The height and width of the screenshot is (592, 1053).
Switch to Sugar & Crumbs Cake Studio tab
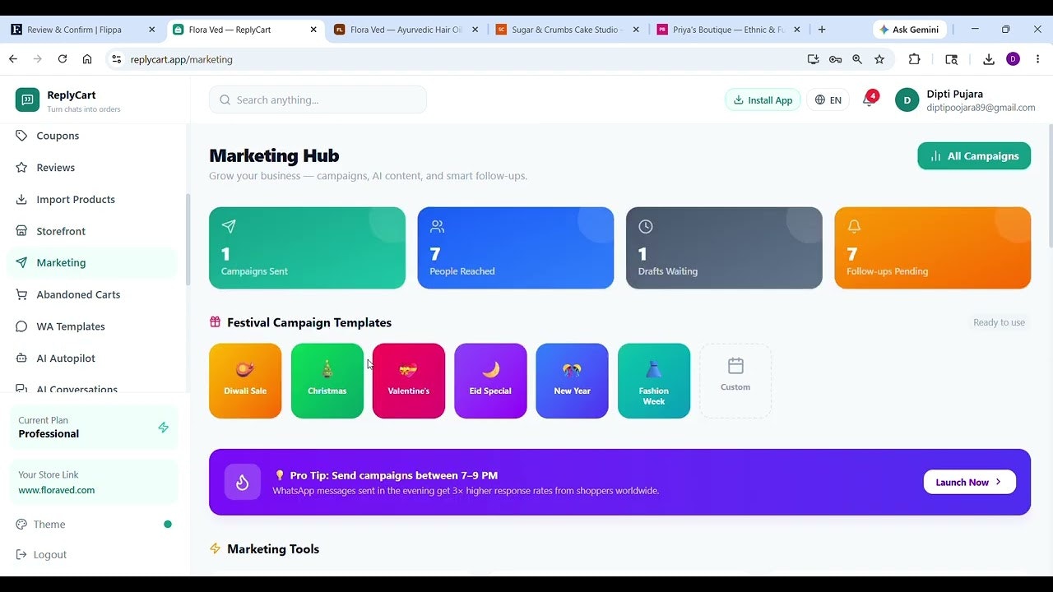pos(568,30)
